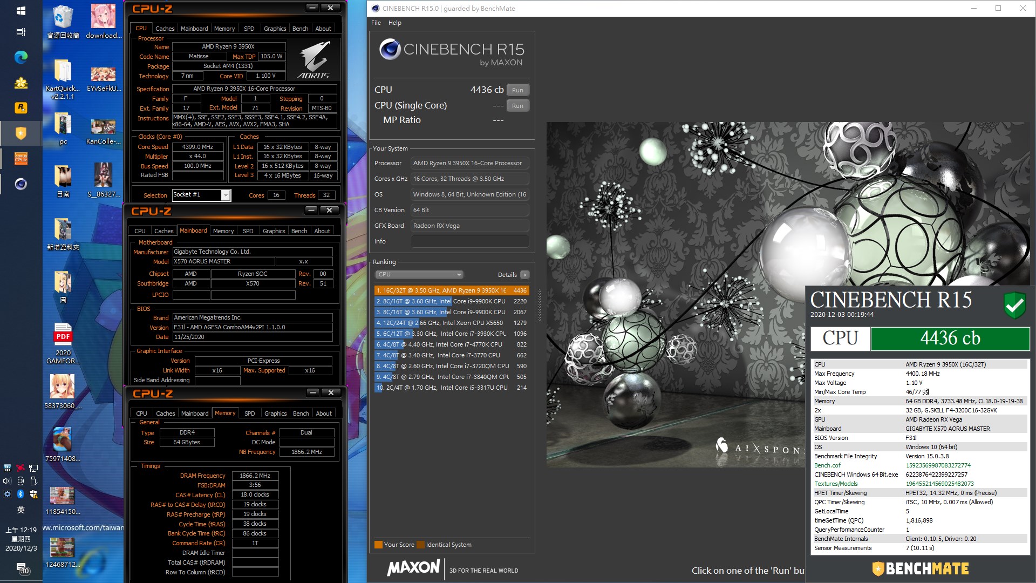Open the File menu in Cinebench
Viewport: 1036px width, 583px height.
click(376, 23)
